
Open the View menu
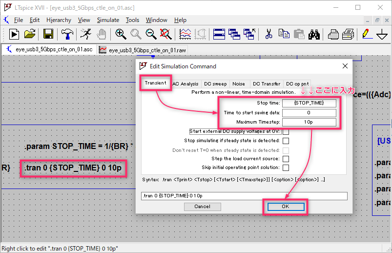tap(84, 20)
